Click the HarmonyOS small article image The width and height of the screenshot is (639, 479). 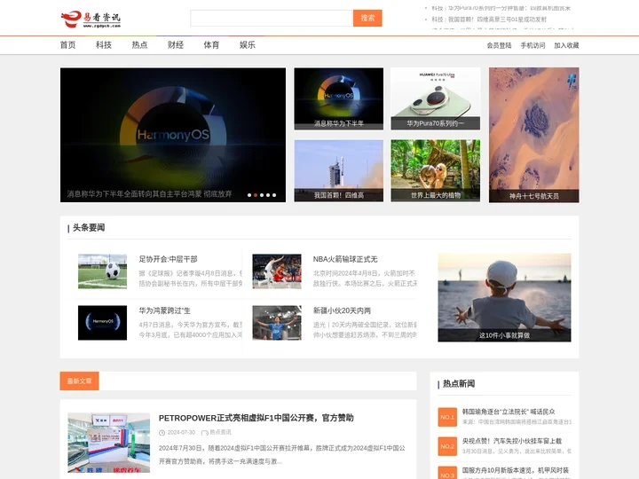tap(102, 323)
